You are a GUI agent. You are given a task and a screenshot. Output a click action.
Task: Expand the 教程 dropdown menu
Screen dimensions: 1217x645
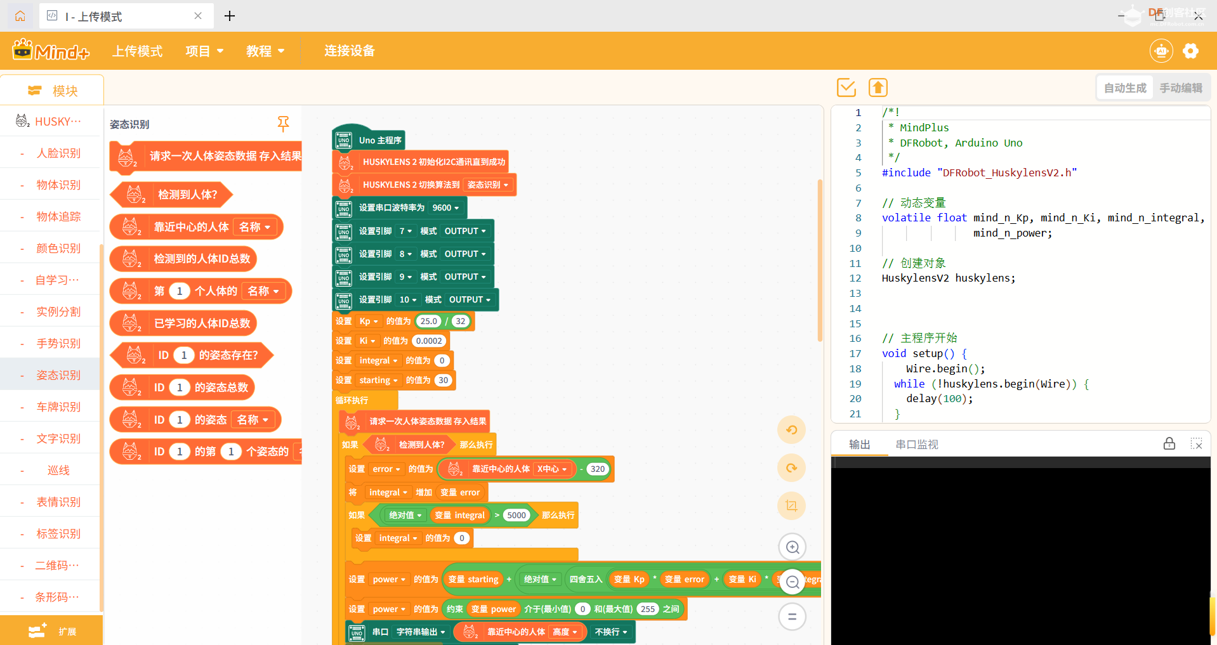click(265, 51)
